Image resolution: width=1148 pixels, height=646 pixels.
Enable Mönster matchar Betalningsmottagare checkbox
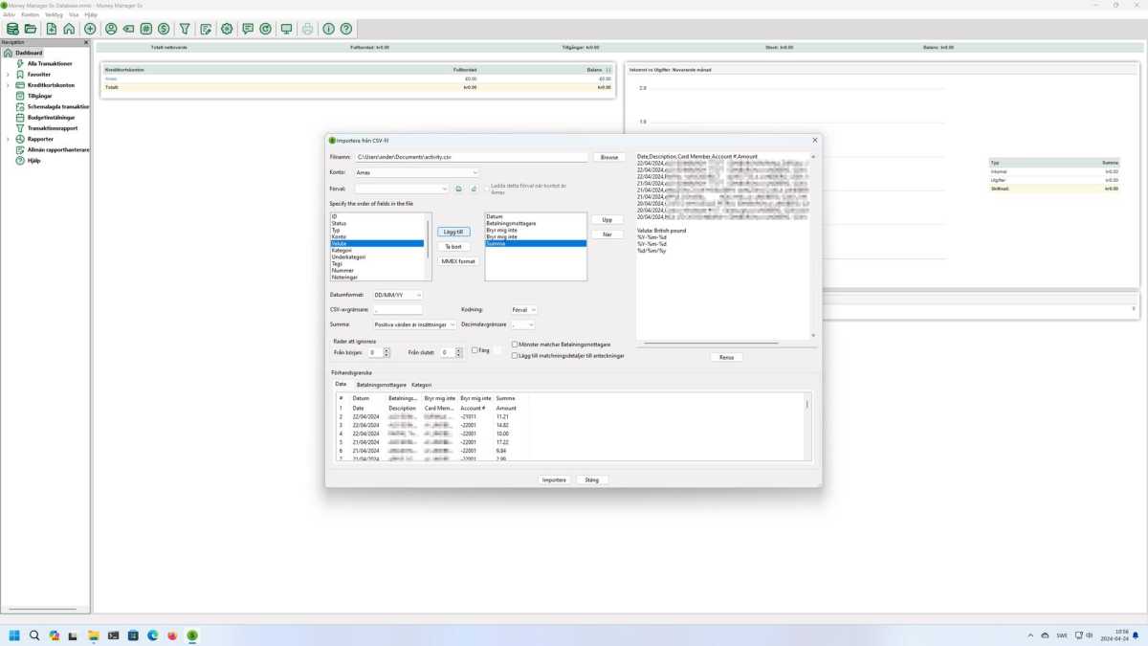click(516, 345)
